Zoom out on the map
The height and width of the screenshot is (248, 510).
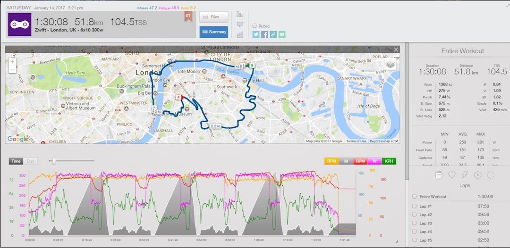tap(12, 69)
